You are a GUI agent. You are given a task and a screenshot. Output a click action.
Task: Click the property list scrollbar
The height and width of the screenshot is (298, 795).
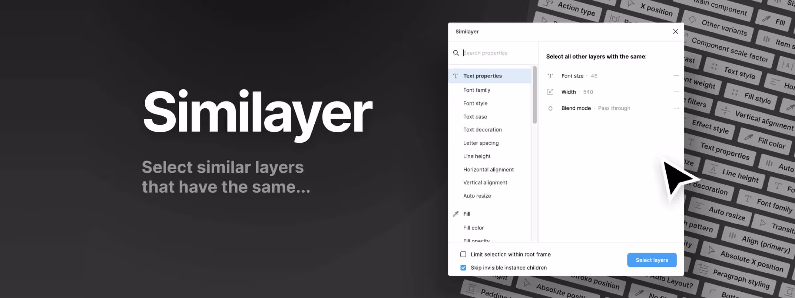pyautogui.click(x=534, y=95)
